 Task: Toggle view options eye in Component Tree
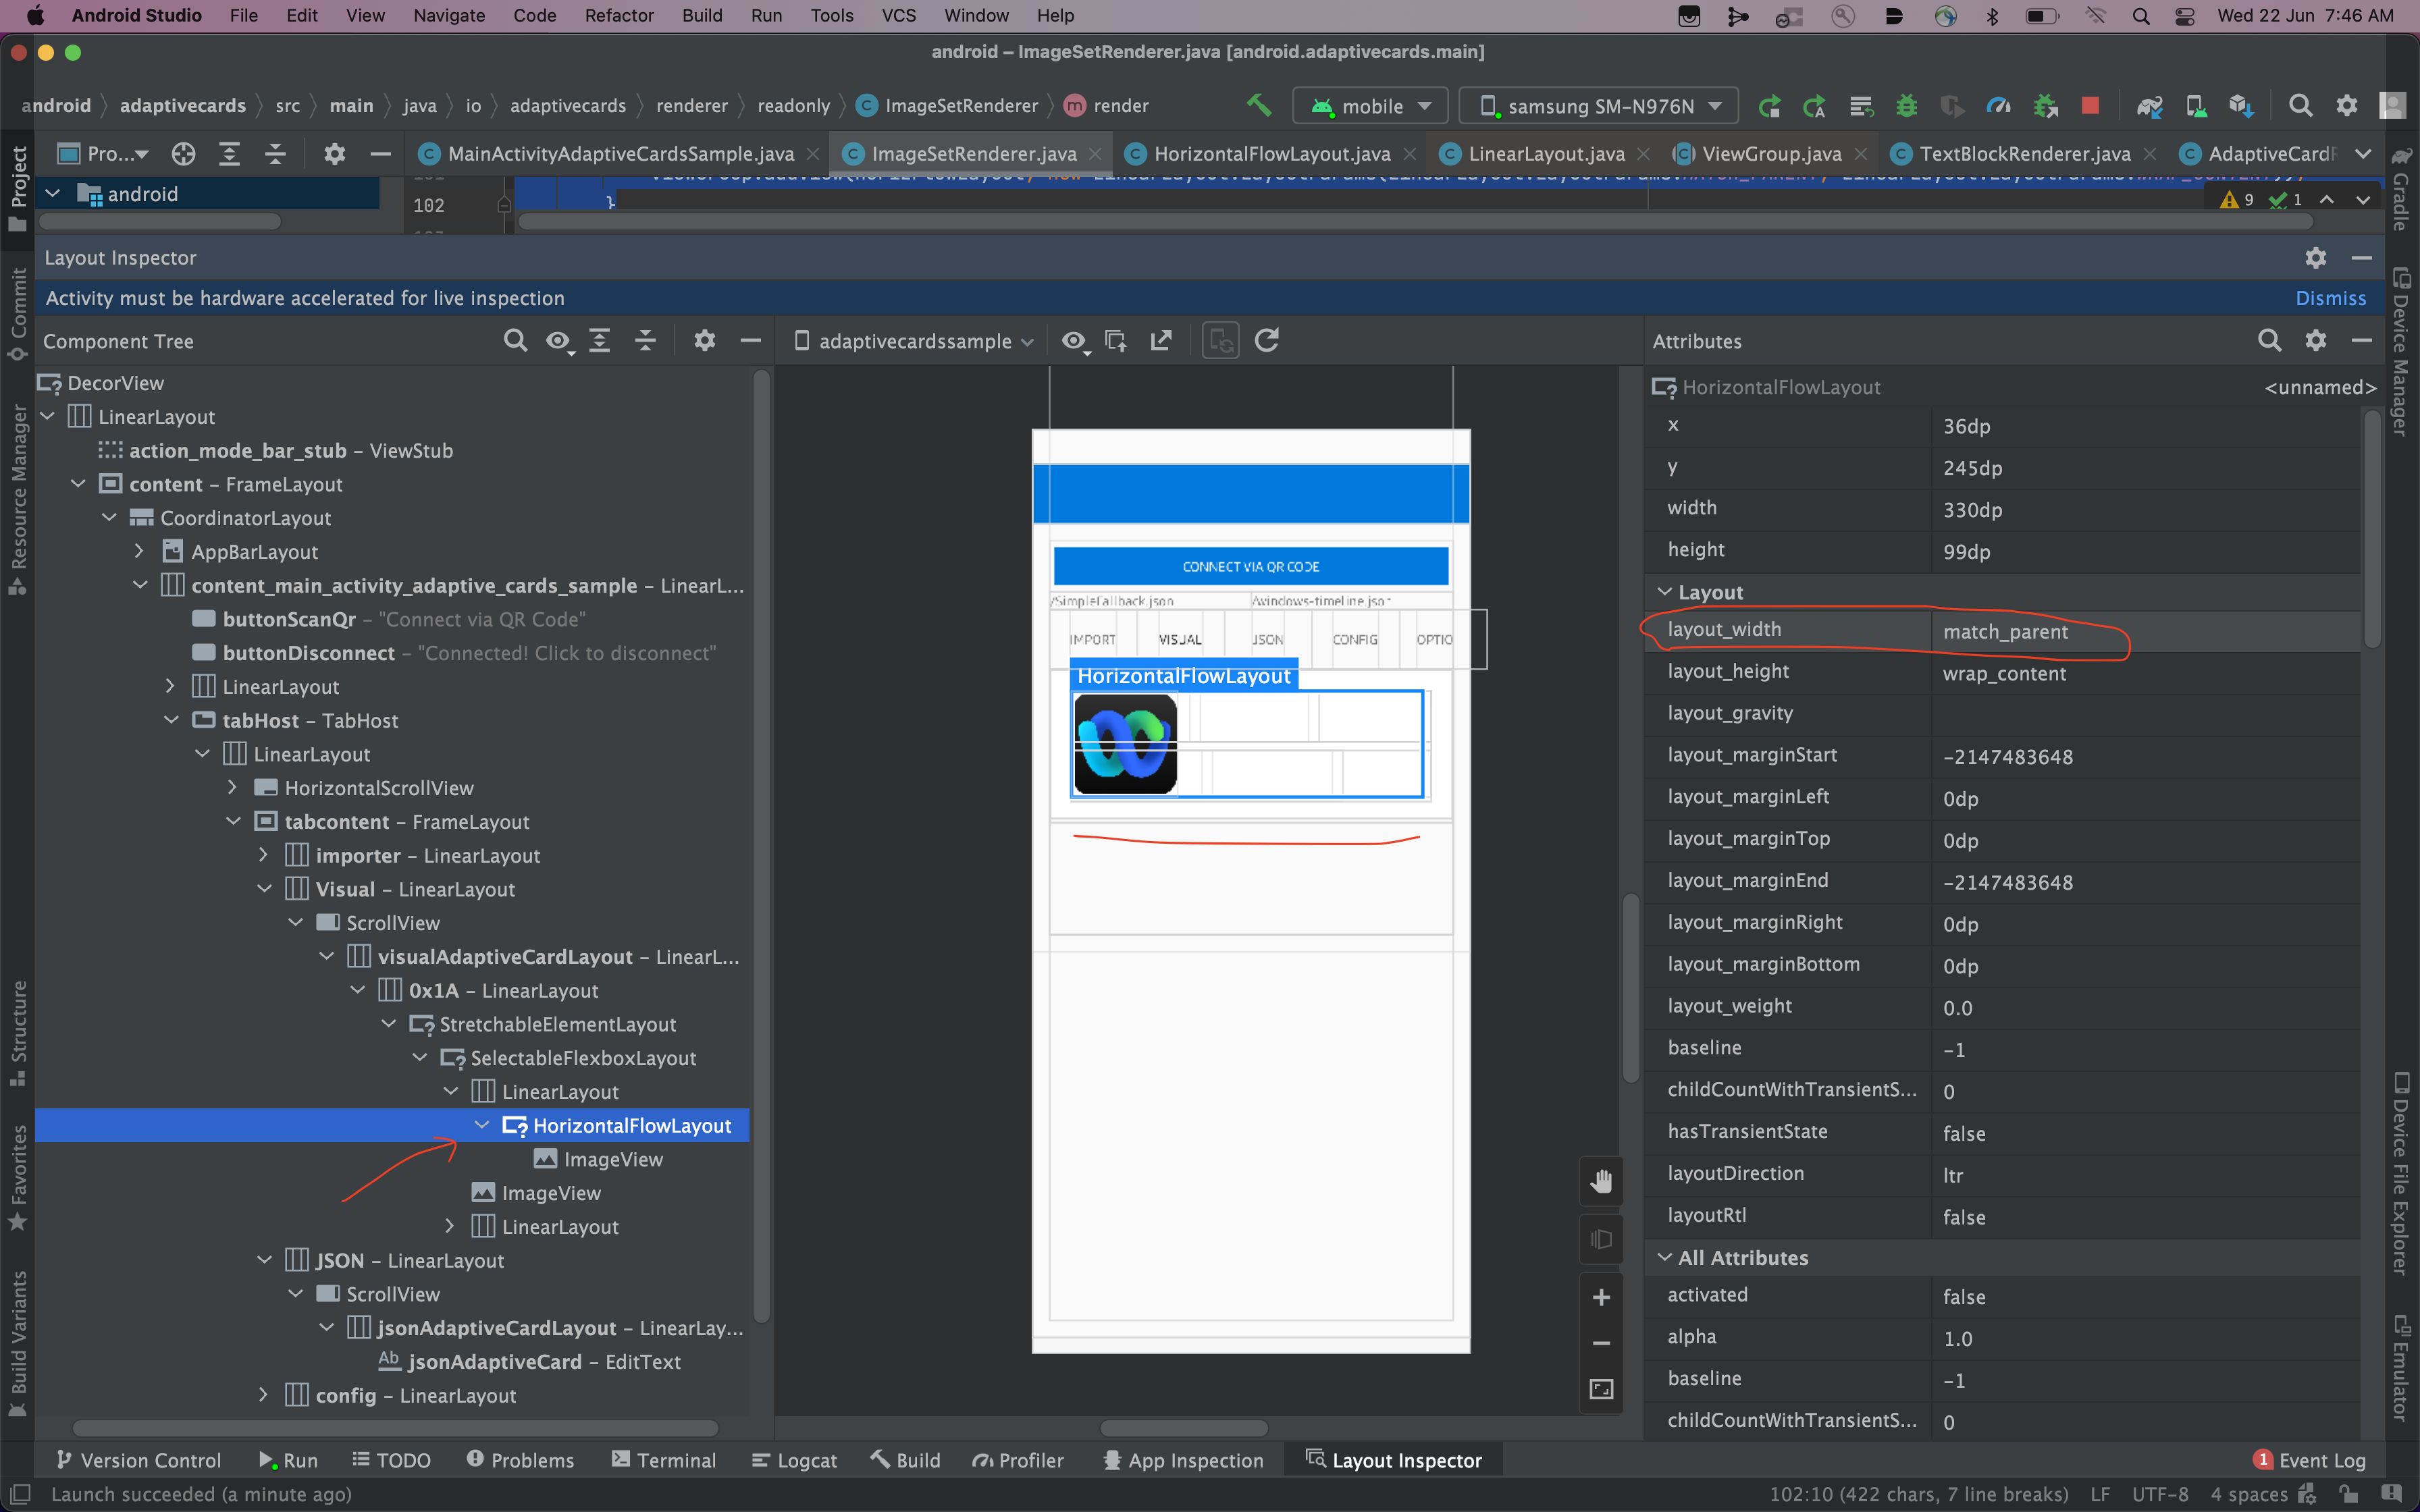pyautogui.click(x=557, y=340)
